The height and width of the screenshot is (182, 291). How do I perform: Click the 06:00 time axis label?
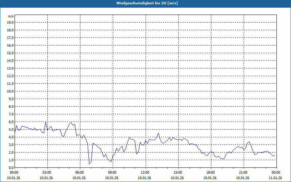click(x=79, y=173)
